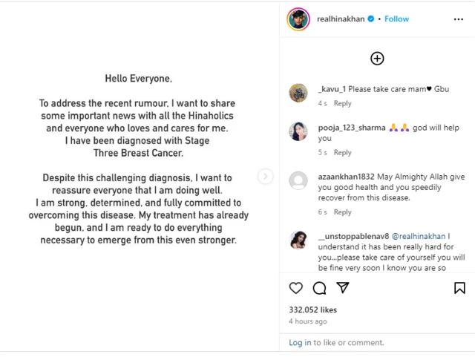
Task: Open realhinakhan username link
Action: click(341, 19)
